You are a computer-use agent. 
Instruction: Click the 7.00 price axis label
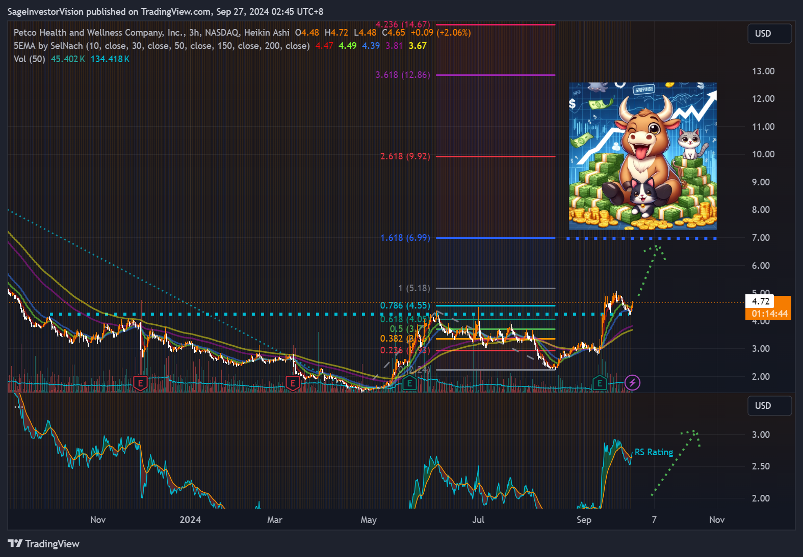click(761, 238)
